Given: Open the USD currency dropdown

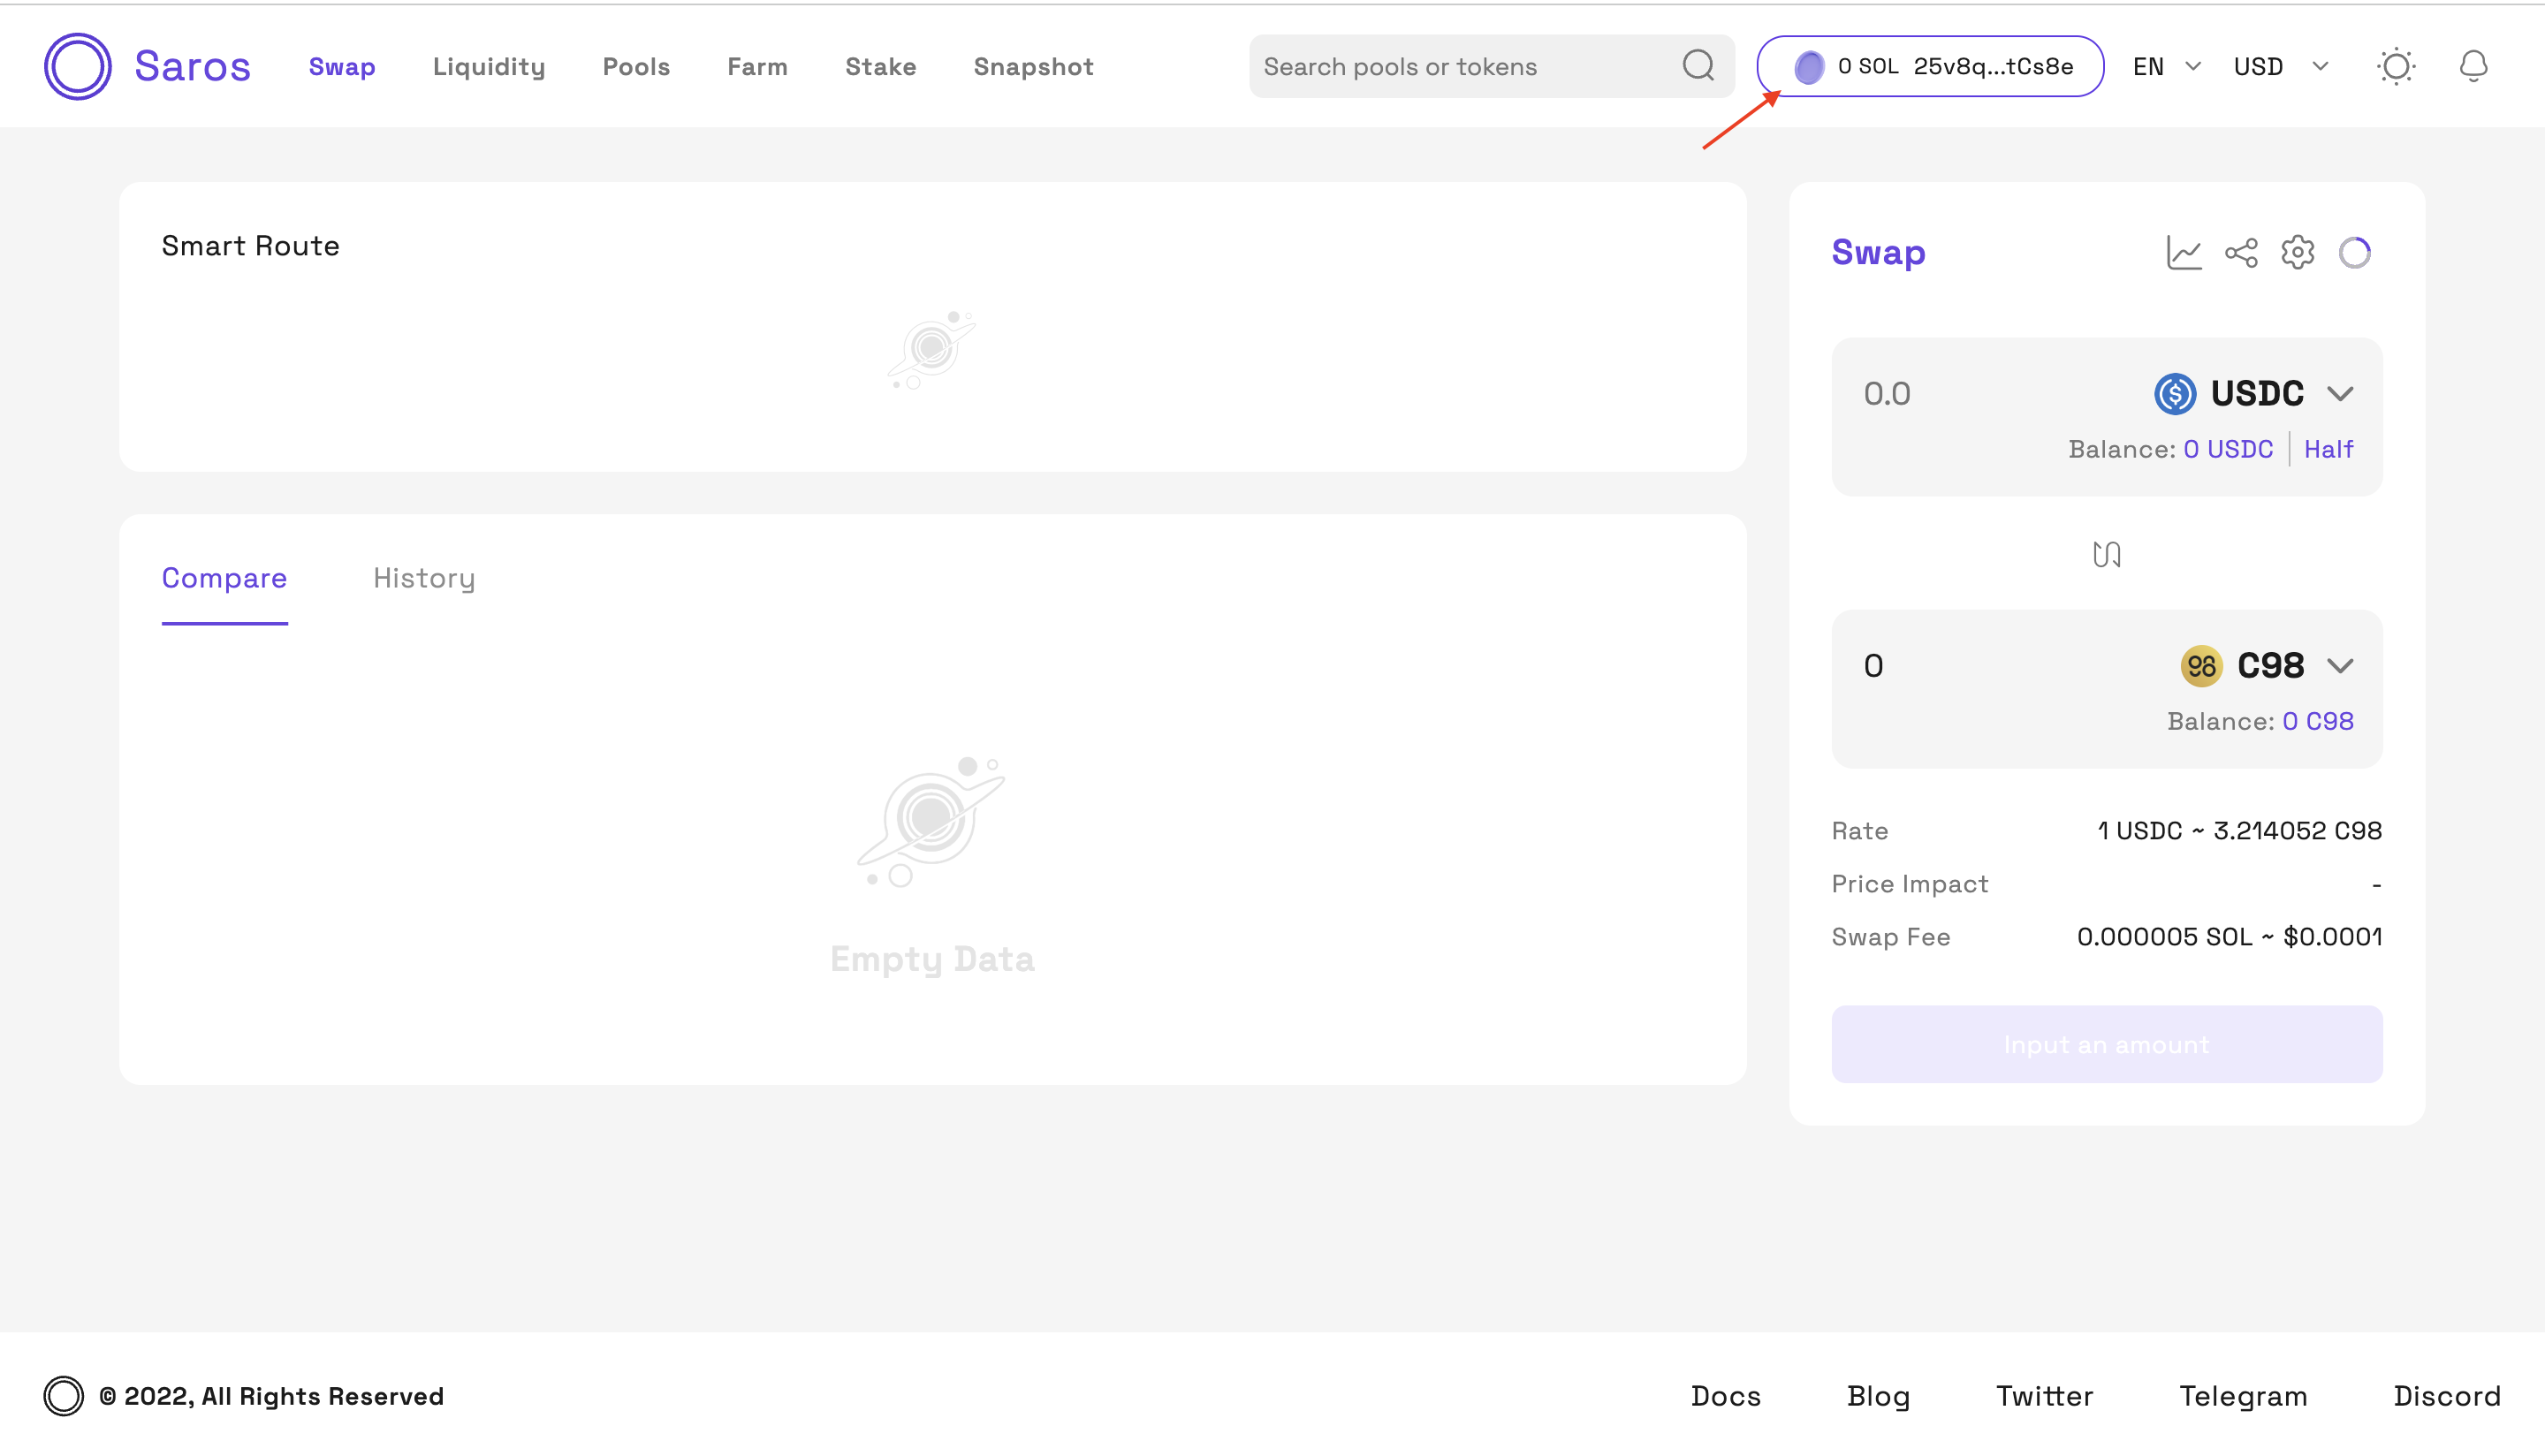Looking at the screenshot, I should click(x=2280, y=66).
